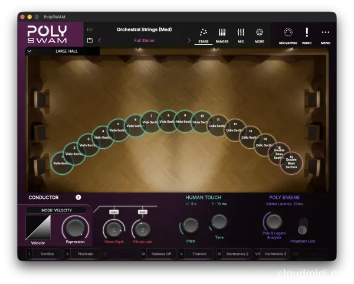Toggle link above Vibrato Depth knob
This screenshot has width=354, height=284.
(x=114, y=212)
